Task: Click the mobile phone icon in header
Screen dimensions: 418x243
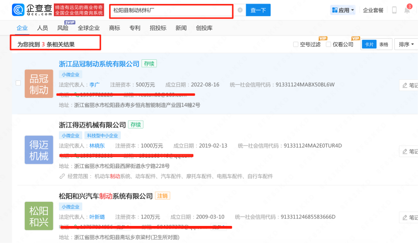Action: pos(394,10)
